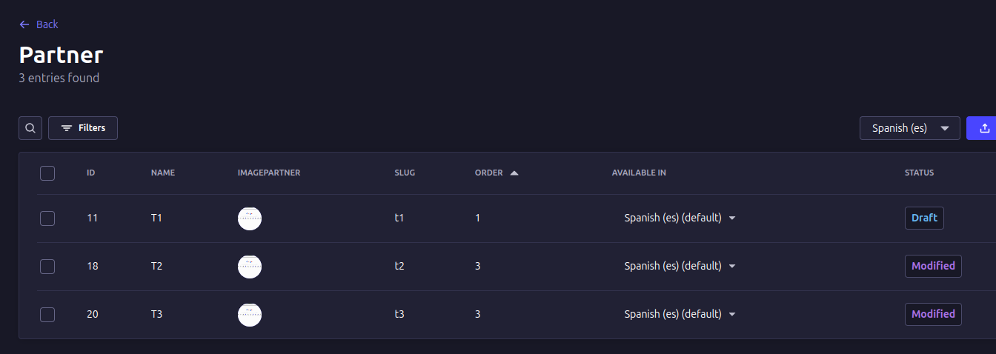Click the ORDER column sort arrow
This screenshot has height=354, width=996.
514,173
